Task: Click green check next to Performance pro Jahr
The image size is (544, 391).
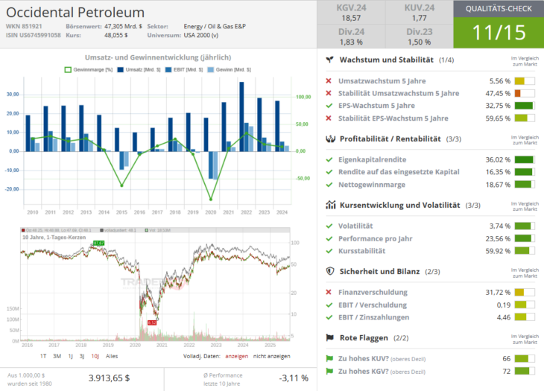Action: 329,238
